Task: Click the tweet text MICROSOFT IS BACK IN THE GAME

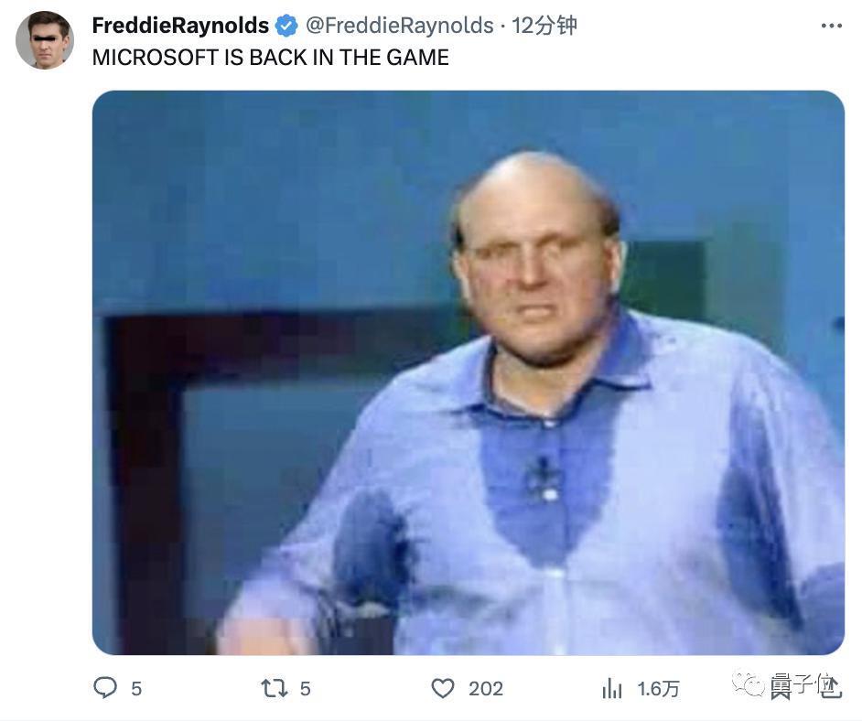Action: (x=270, y=58)
